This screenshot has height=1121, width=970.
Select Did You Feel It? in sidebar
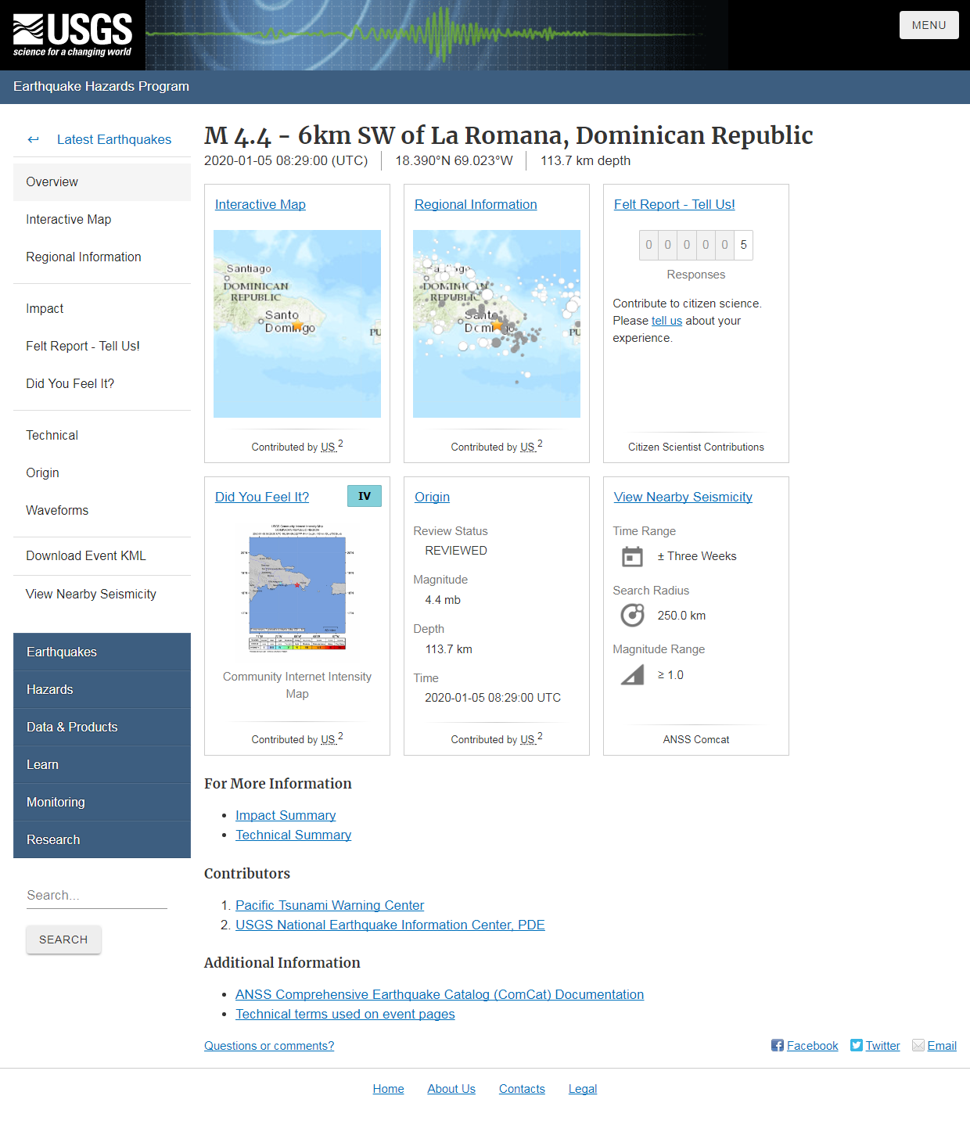click(102, 383)
